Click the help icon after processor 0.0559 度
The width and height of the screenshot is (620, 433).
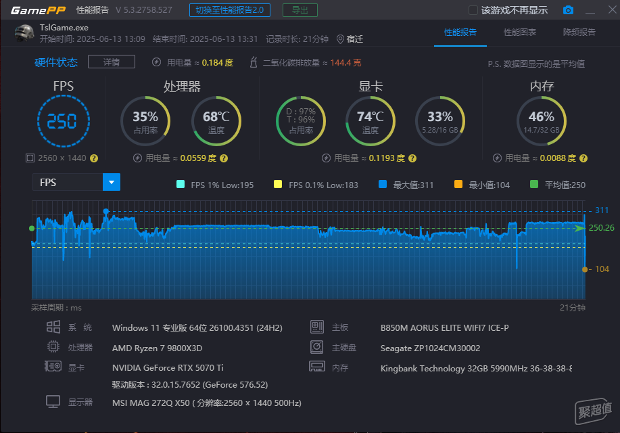224,158
